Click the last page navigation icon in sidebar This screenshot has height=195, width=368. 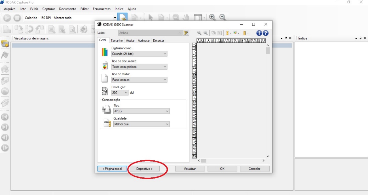(5, 127)
